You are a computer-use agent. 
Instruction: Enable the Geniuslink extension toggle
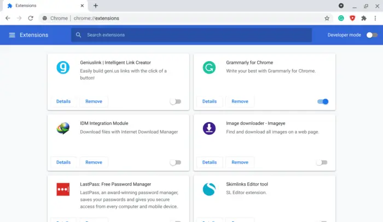pos(176,101)
